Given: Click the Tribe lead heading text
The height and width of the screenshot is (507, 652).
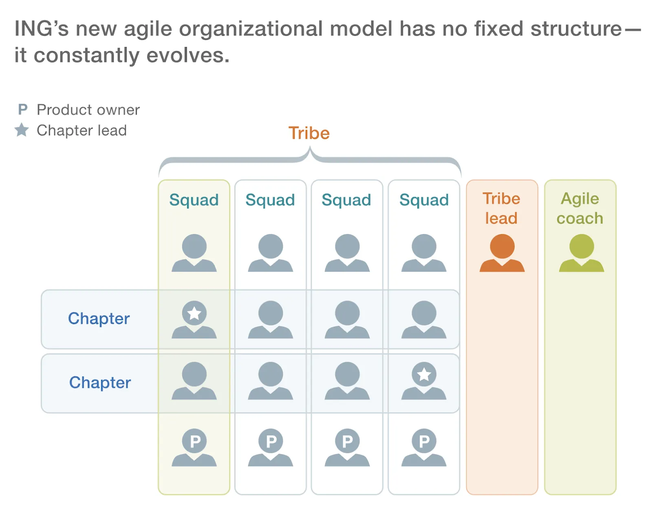Looking at the screenshot, I should [502, 208].
